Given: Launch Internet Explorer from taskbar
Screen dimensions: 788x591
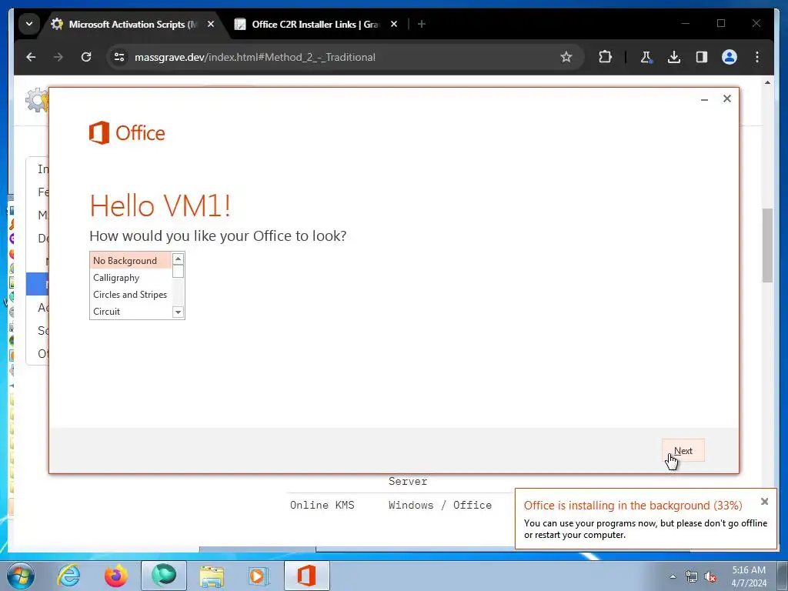Looking at the screenshot, I should point(68,576).
